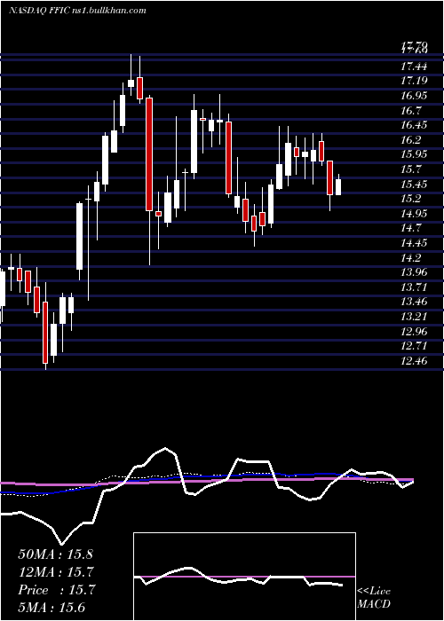Select the 14.7 price axis label

tap(411, 228)
